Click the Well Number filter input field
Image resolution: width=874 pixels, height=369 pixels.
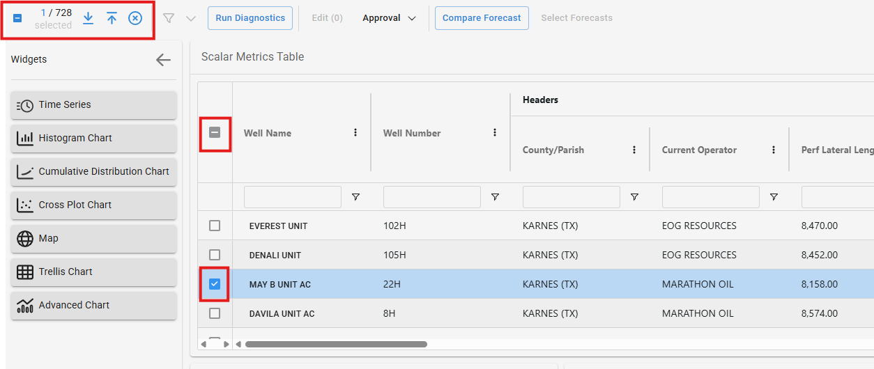tap(432, 197)
